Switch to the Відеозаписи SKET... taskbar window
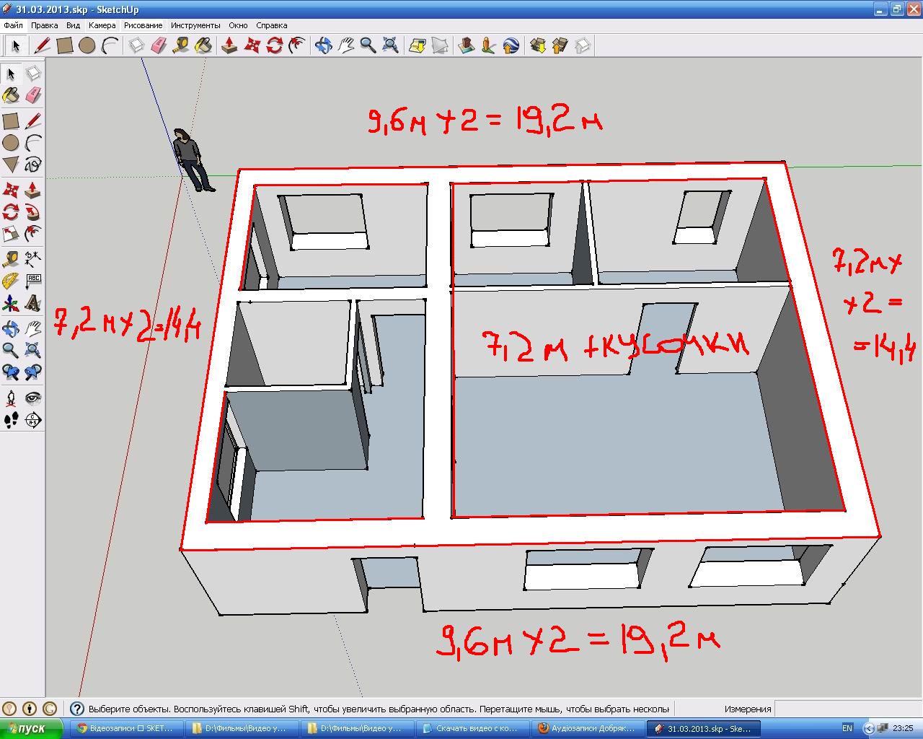923x739 pixels. tap(125, 728)
